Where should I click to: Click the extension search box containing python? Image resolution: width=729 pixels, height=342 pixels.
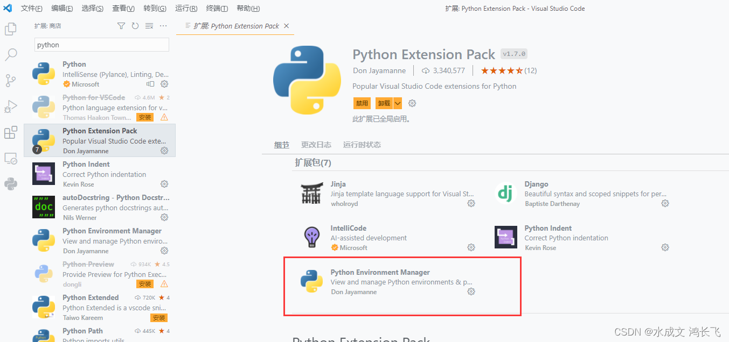coord(102,45)
